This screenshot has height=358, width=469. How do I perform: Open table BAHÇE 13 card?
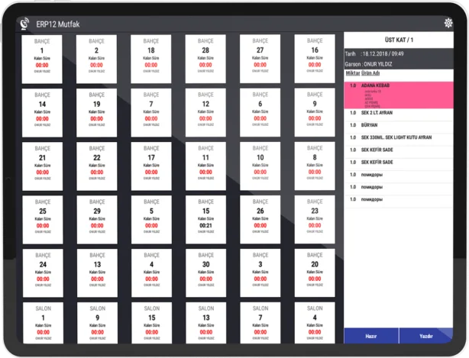pyautogui.click(x=97, y=273)
